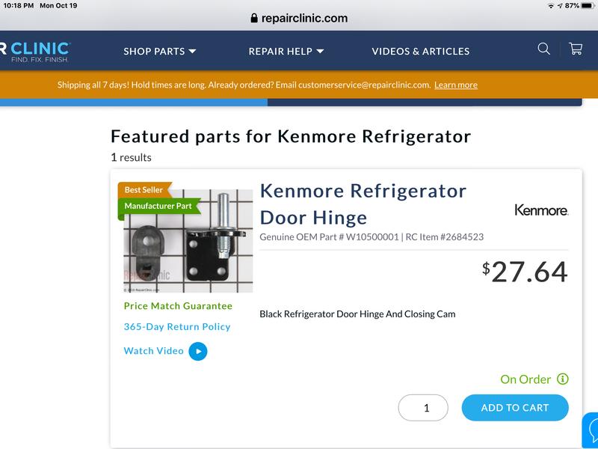The width and height of the screenshot is (598, 449).
Task: Click the quantity input field
Action: [423, 408]
